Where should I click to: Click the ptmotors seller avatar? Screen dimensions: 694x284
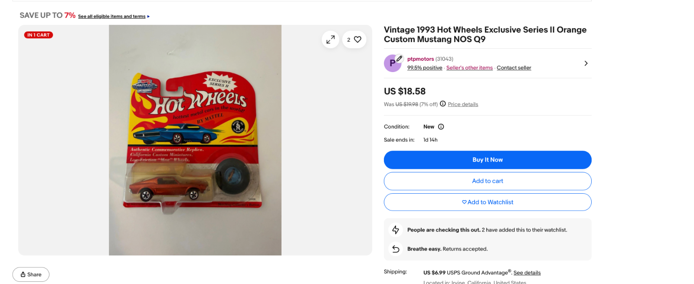pos(393,63)
